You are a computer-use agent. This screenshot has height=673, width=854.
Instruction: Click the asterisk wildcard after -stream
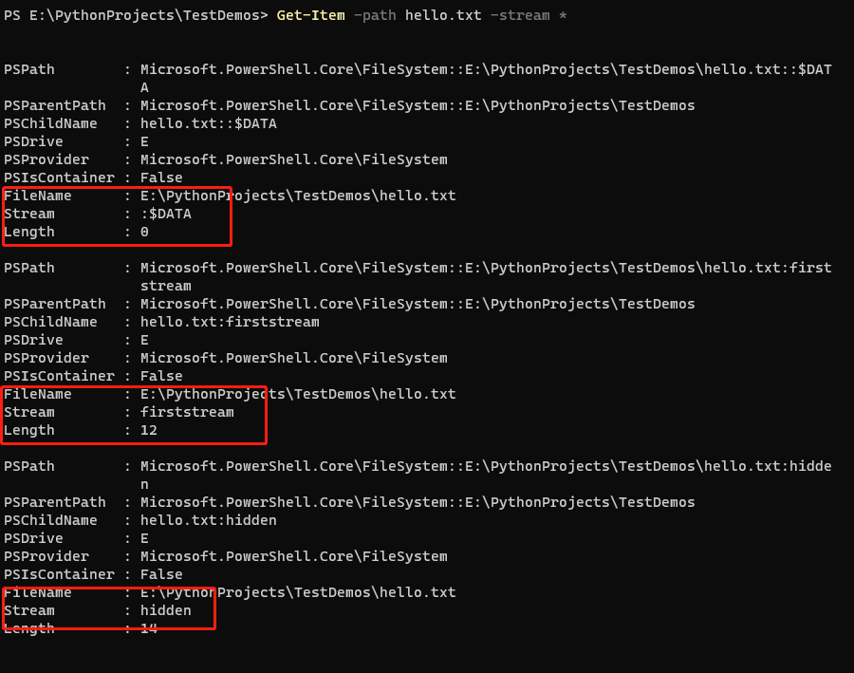[x=563, y=15]
